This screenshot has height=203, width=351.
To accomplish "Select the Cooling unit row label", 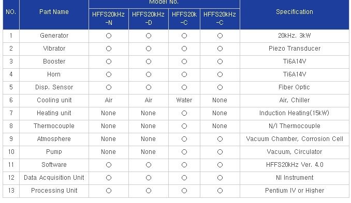I will click(54, 100).
